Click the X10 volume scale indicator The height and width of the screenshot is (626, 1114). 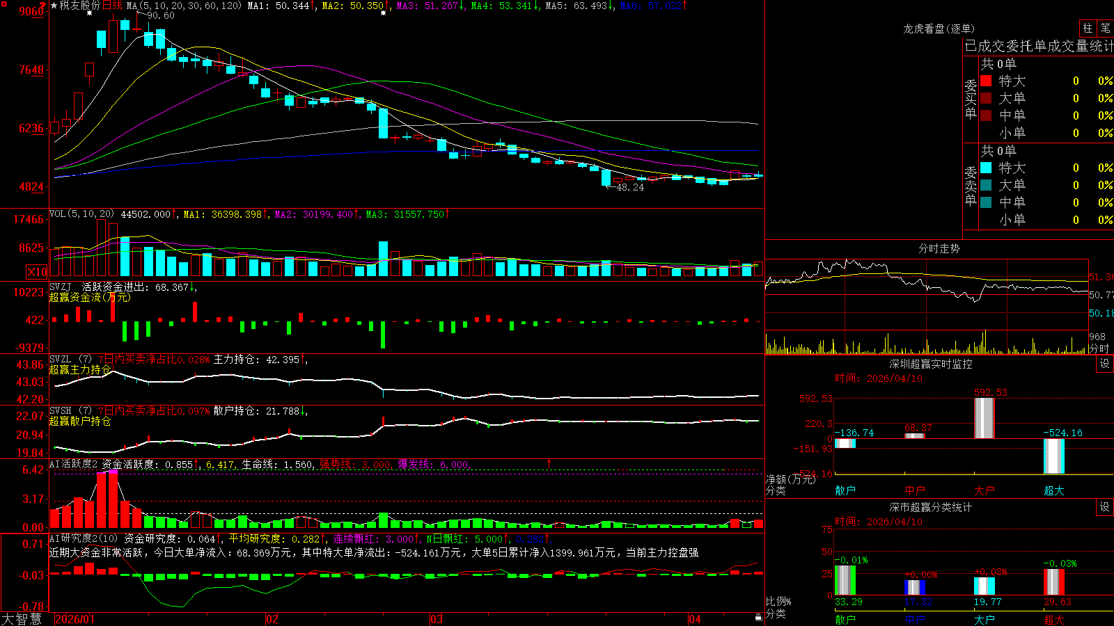coord(37,272)
